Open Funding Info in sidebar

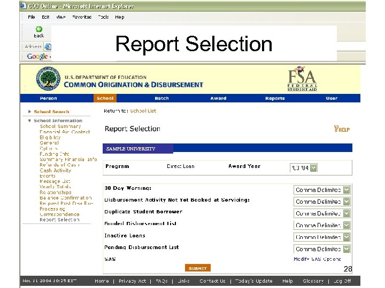click(x=55, y=154)
